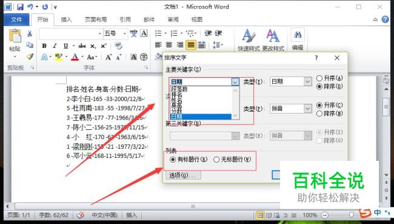Apply yellow highlight color
Screen dimensions: 394x224
[x=59, y=57]
